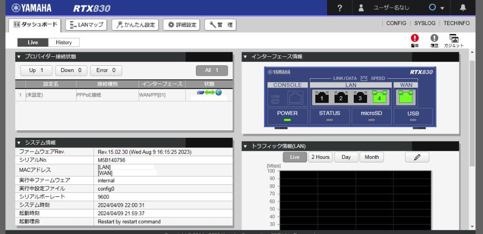
Task: Collapse the プロバイダー接続状態 panel
Action: pyautogui.click(x=18, y=57)
